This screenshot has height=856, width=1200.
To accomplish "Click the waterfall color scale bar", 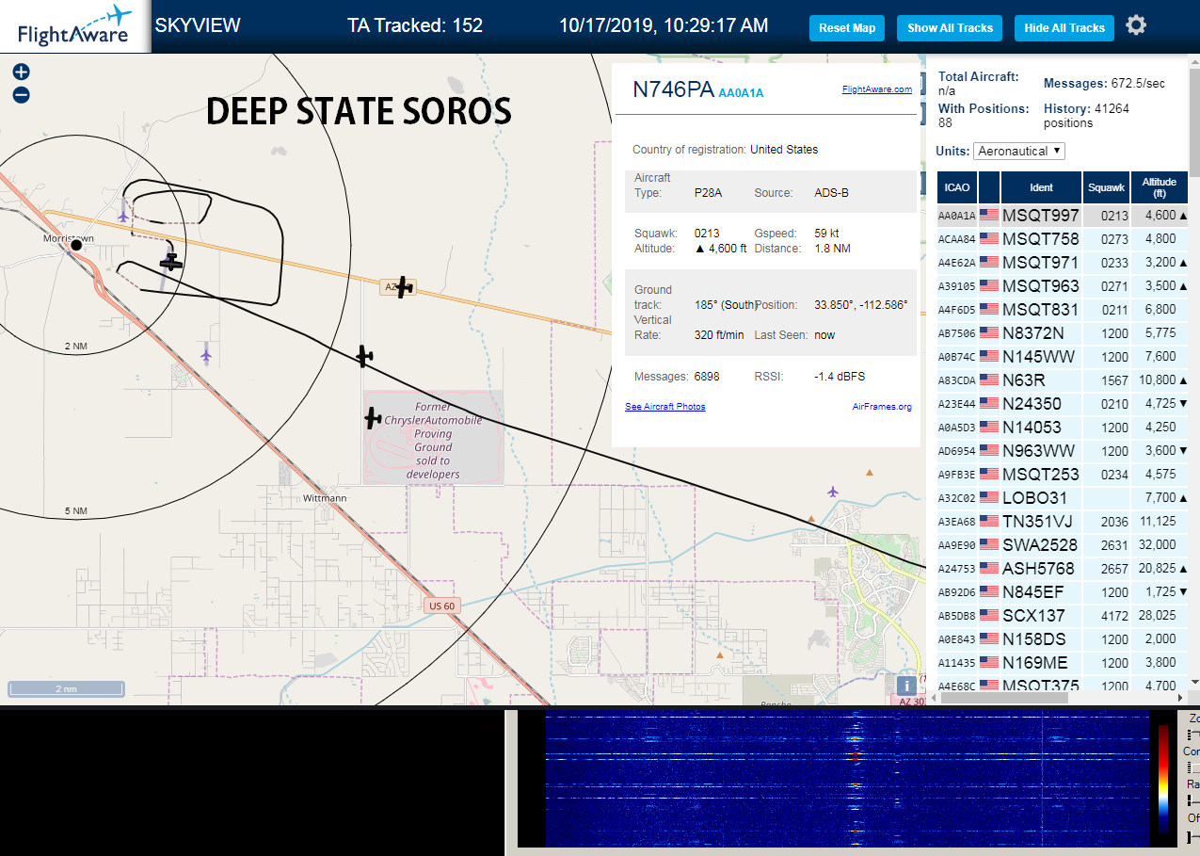I will [1164, 780].
